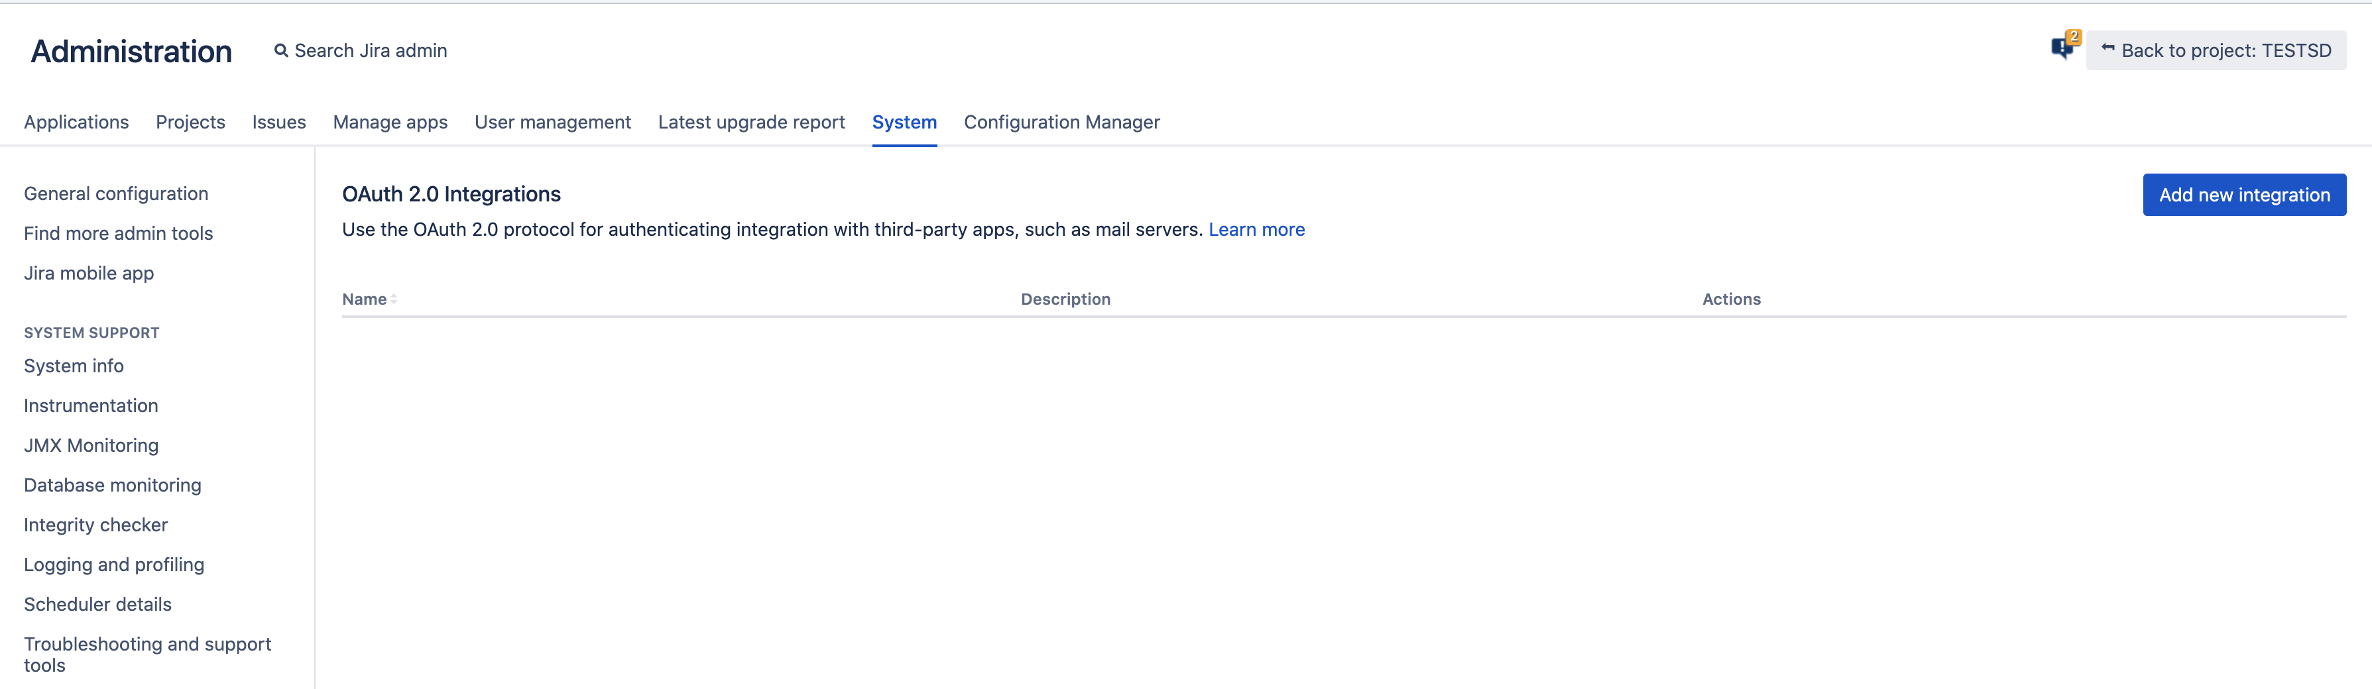The width and height of the screenshot is (2372, 689).
Task: Click the Description column header
Action: coord(1065,299)
